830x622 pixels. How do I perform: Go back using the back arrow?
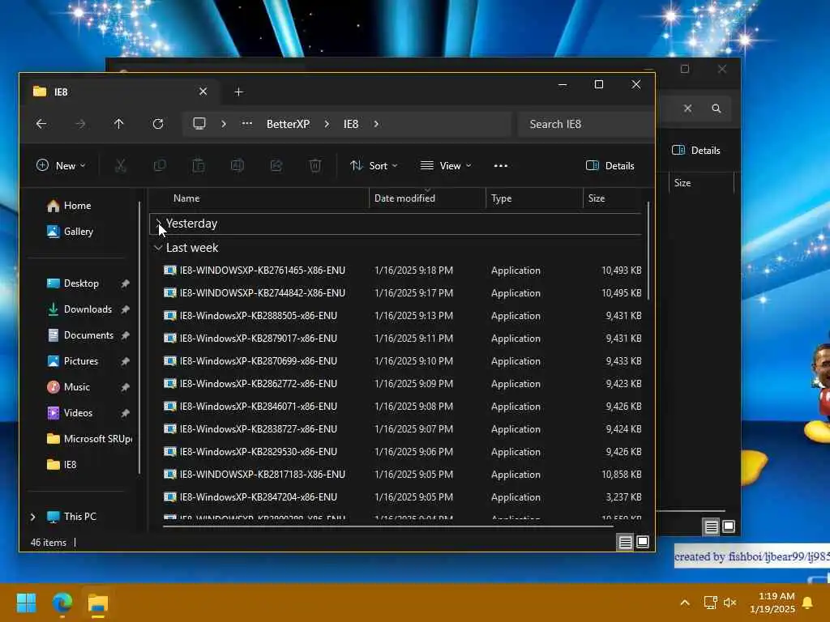pos(41,124)
